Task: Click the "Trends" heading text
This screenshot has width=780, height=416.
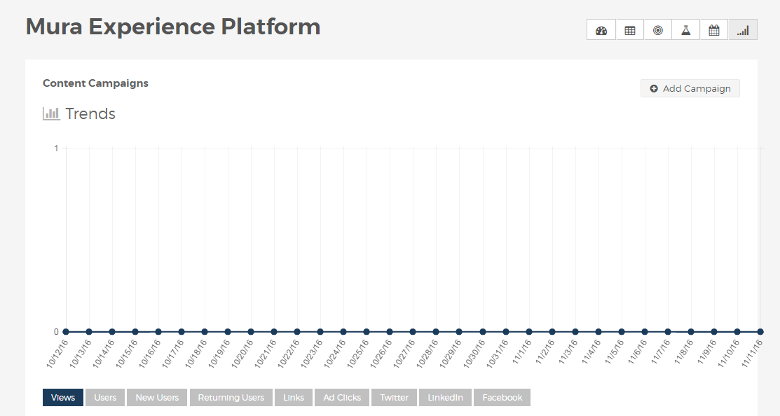Action: click(x=90, y=114)
